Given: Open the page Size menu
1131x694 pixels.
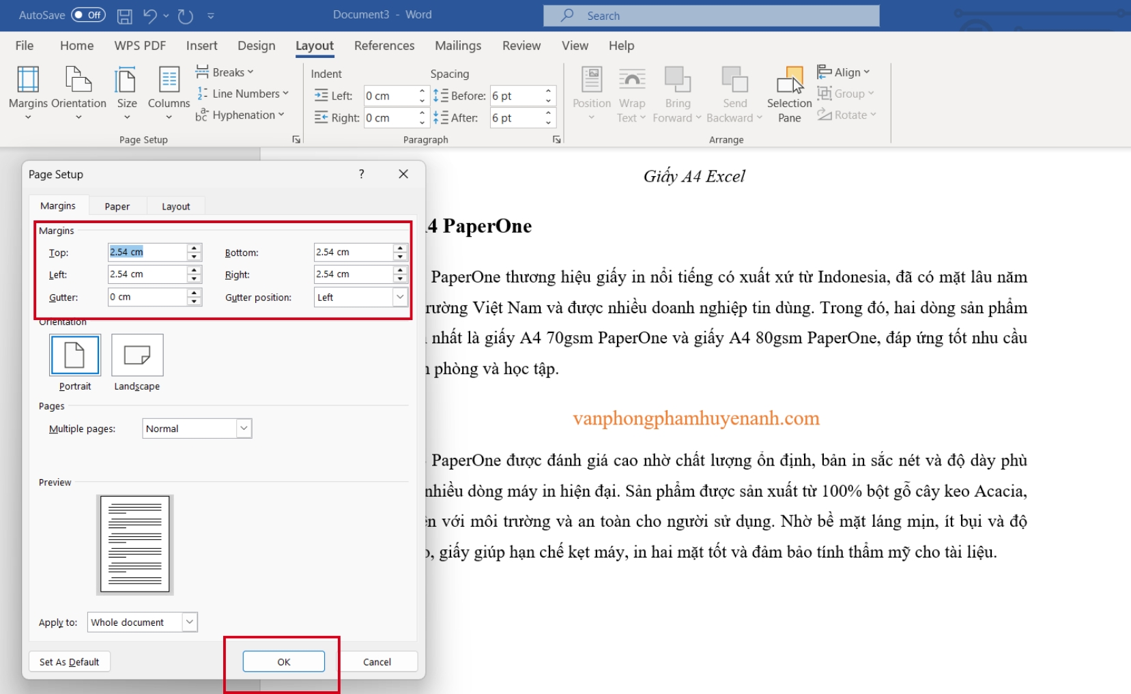Looking at the screenshot, I should point(127,93).
